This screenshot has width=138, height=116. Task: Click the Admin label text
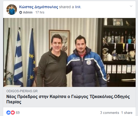28,12
